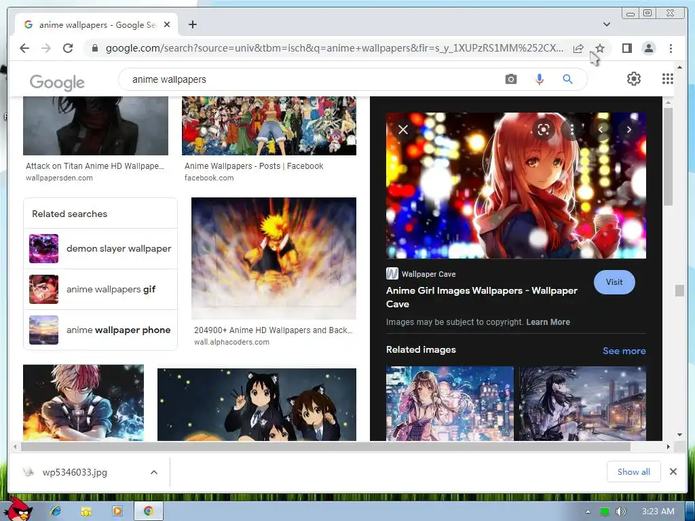Screen dimensions: 695x521
Task: Click the Chrome taskbar icon
Action: point(148,511)
